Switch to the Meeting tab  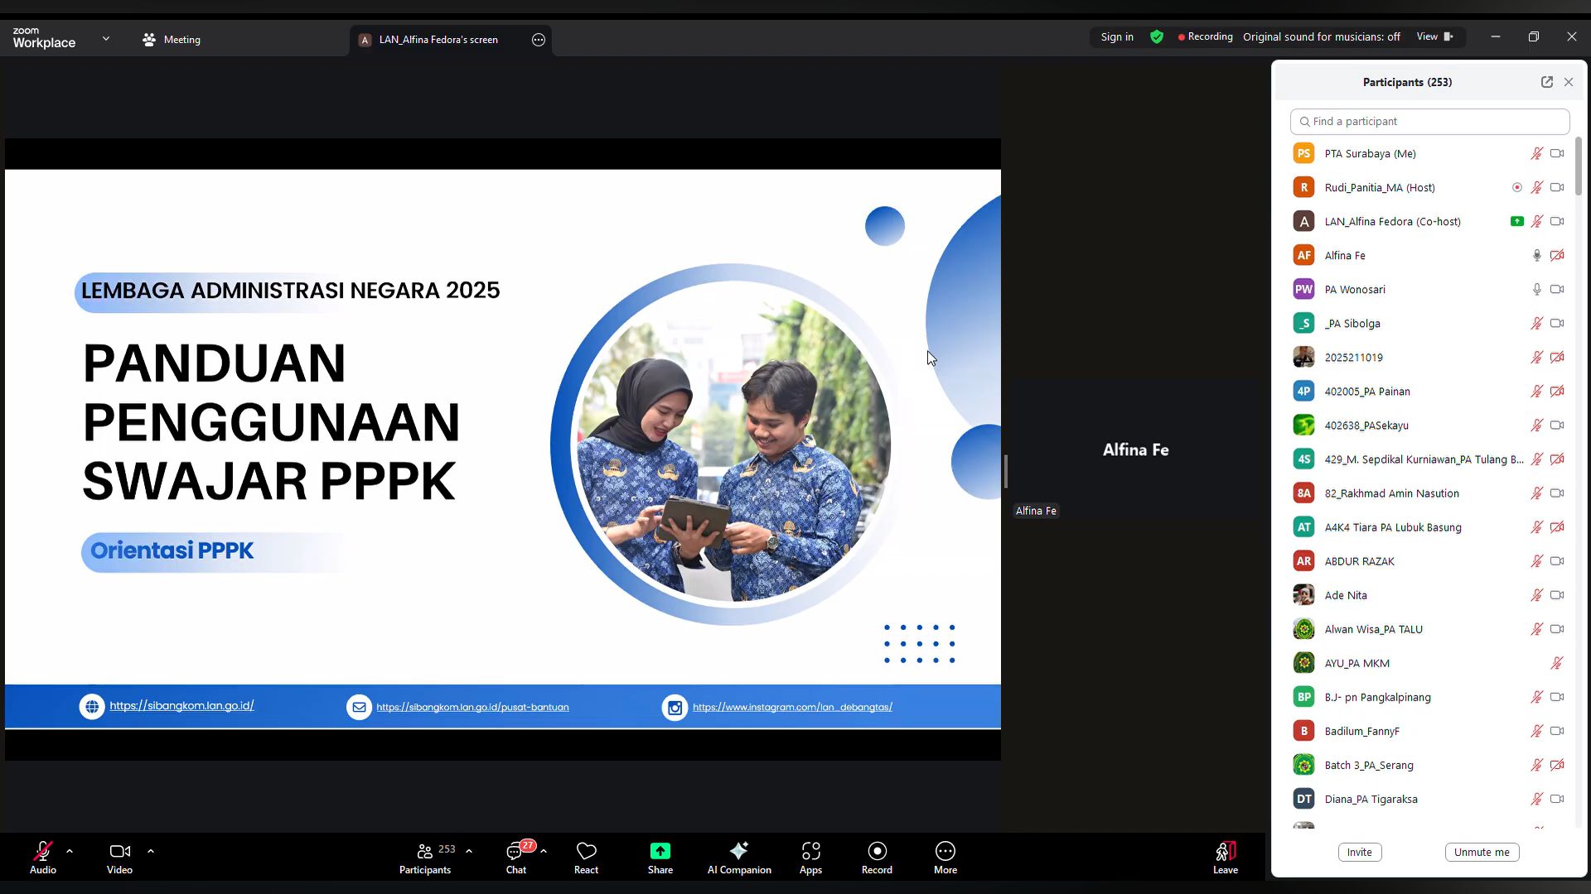click(171, 39)
